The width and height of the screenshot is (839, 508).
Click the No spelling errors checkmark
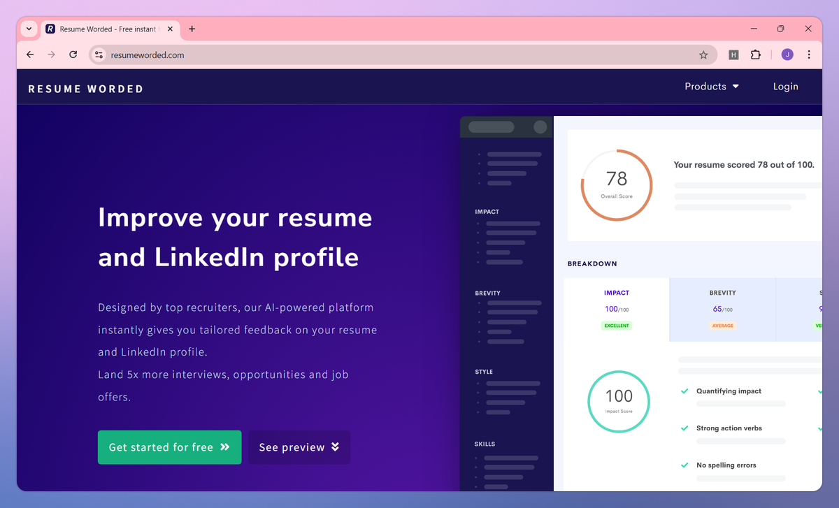(x=684, y=465)
